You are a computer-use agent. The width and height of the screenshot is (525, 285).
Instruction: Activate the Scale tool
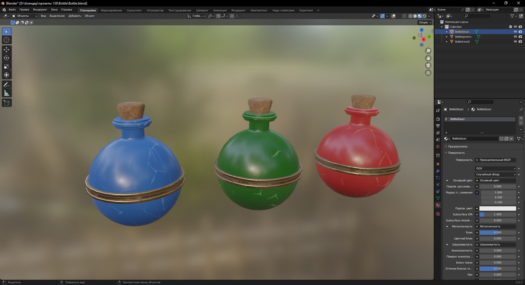tap(7, 66)
